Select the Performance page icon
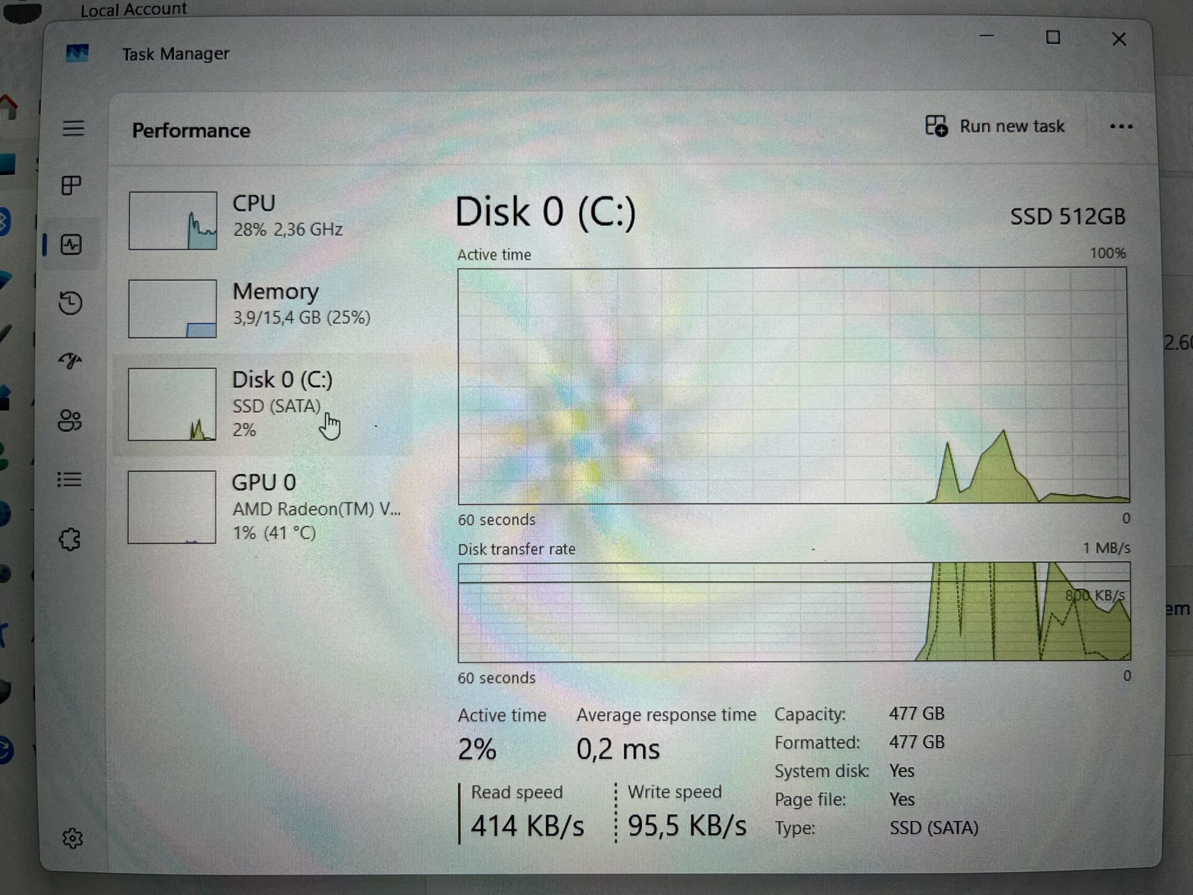The image size is (1193, 895). [x=71, y=244]
